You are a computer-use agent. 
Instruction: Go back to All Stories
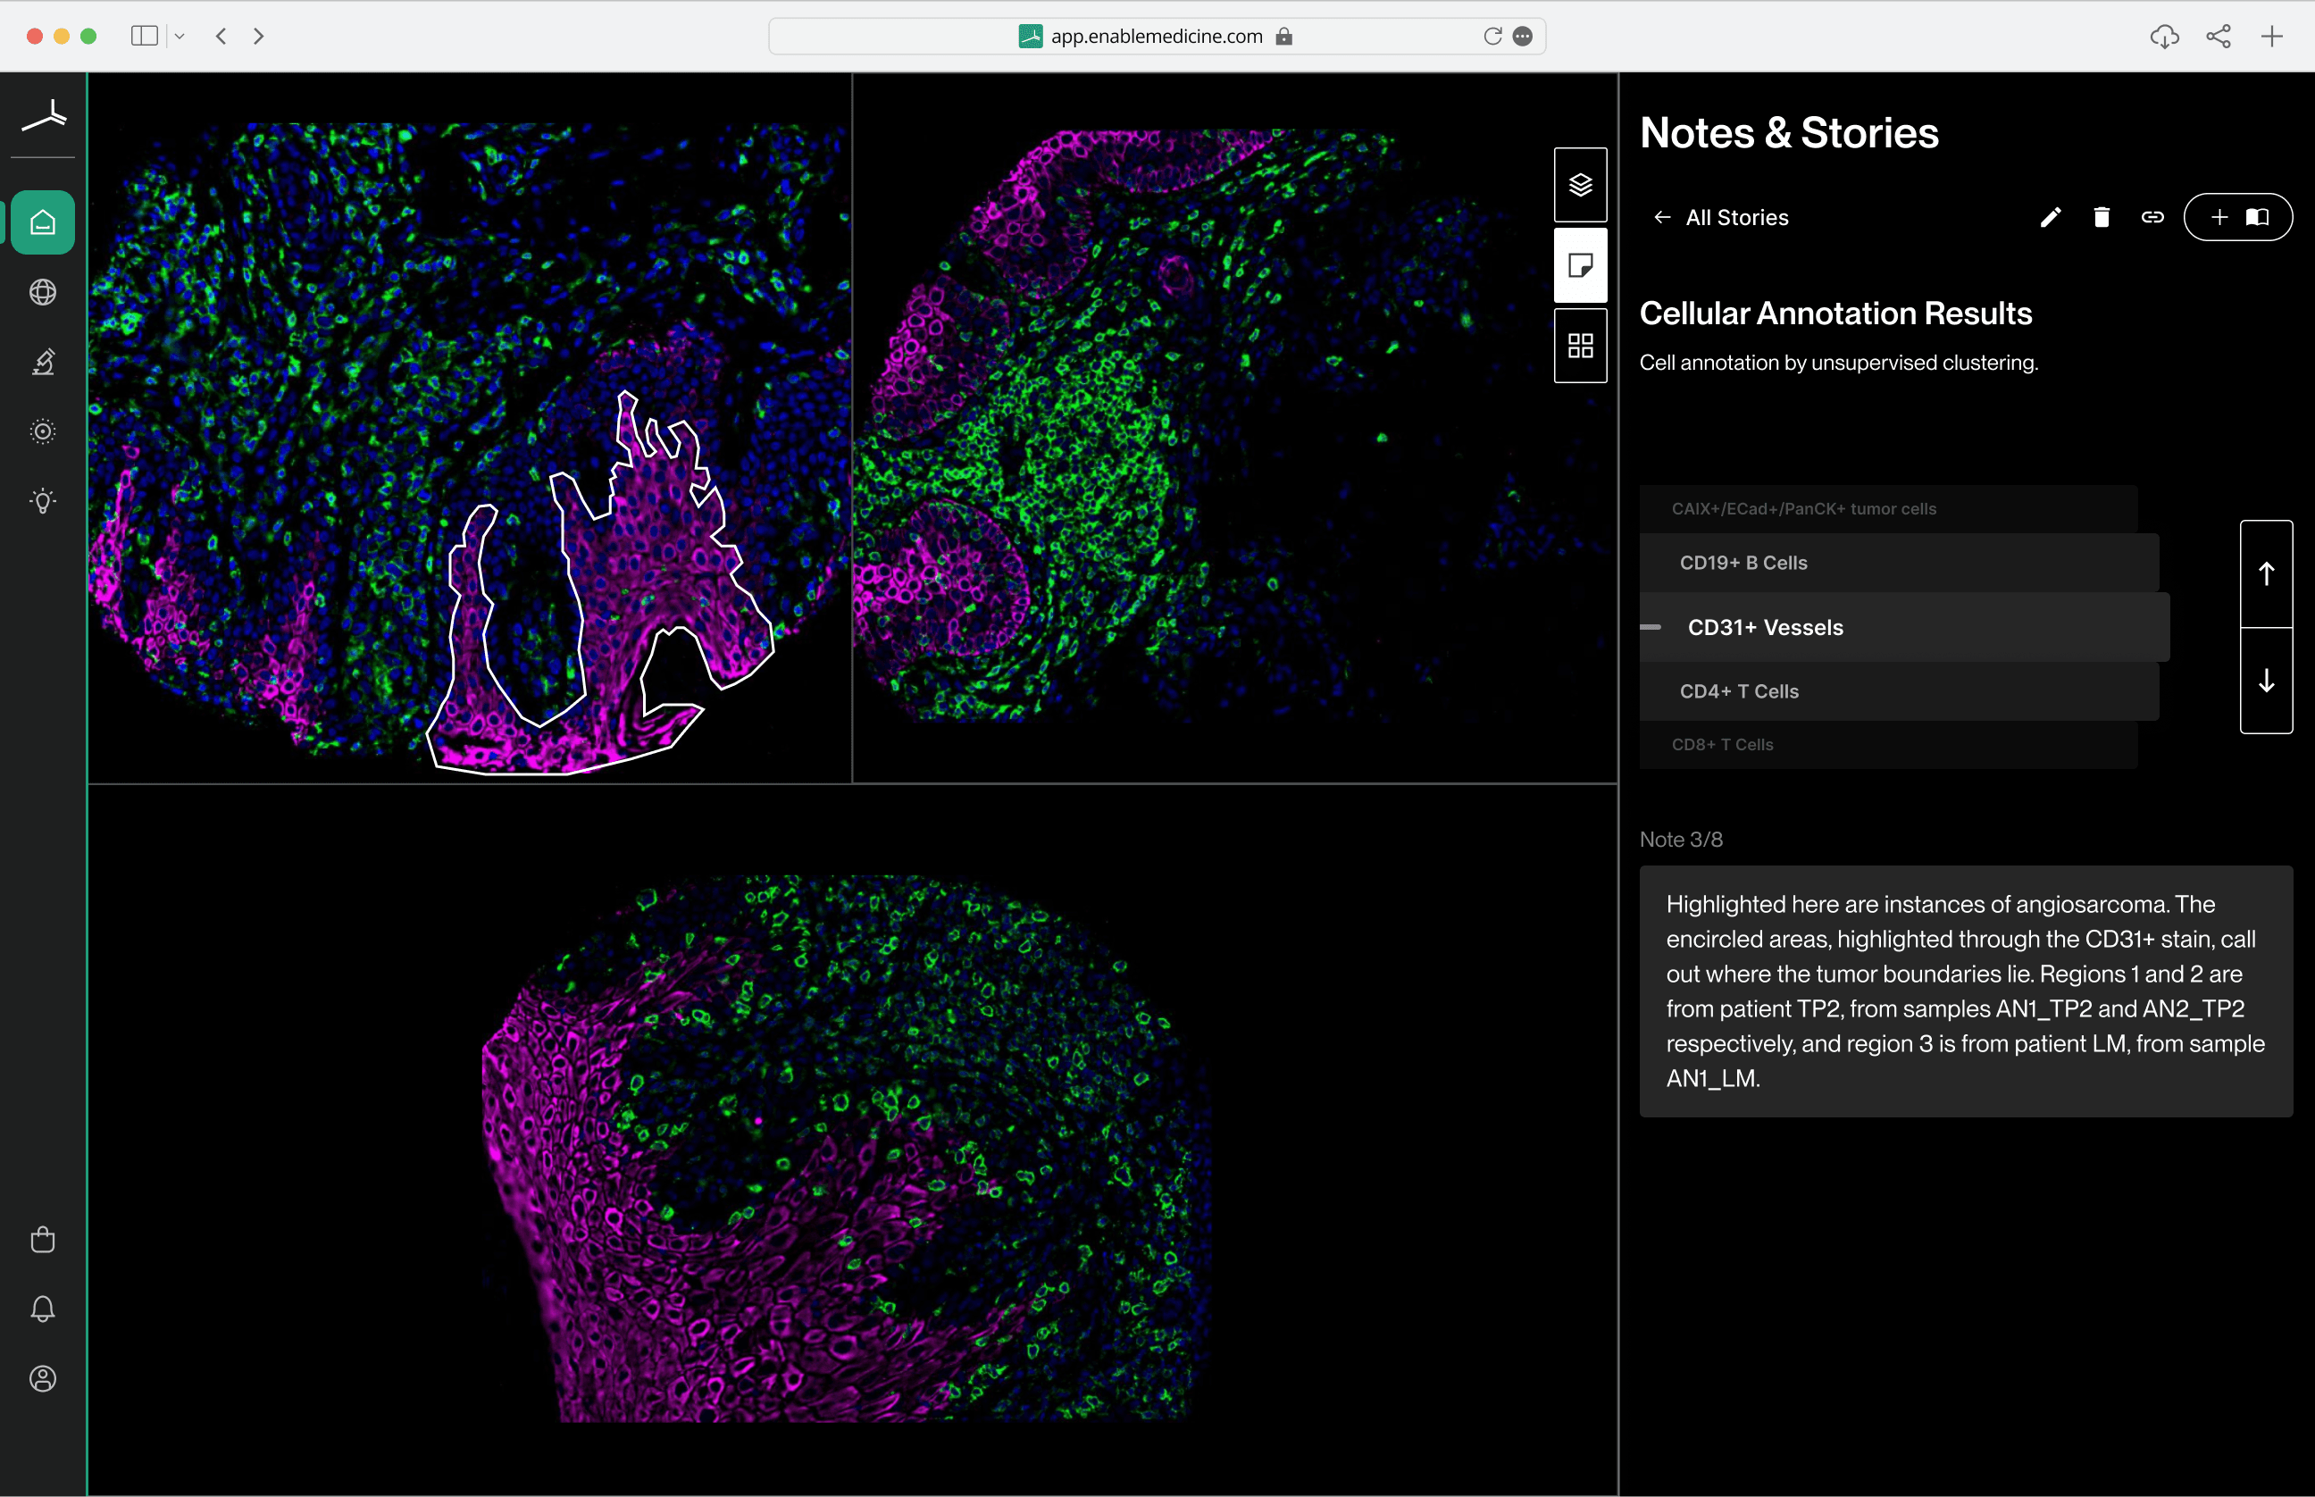tap(1721, 218)
